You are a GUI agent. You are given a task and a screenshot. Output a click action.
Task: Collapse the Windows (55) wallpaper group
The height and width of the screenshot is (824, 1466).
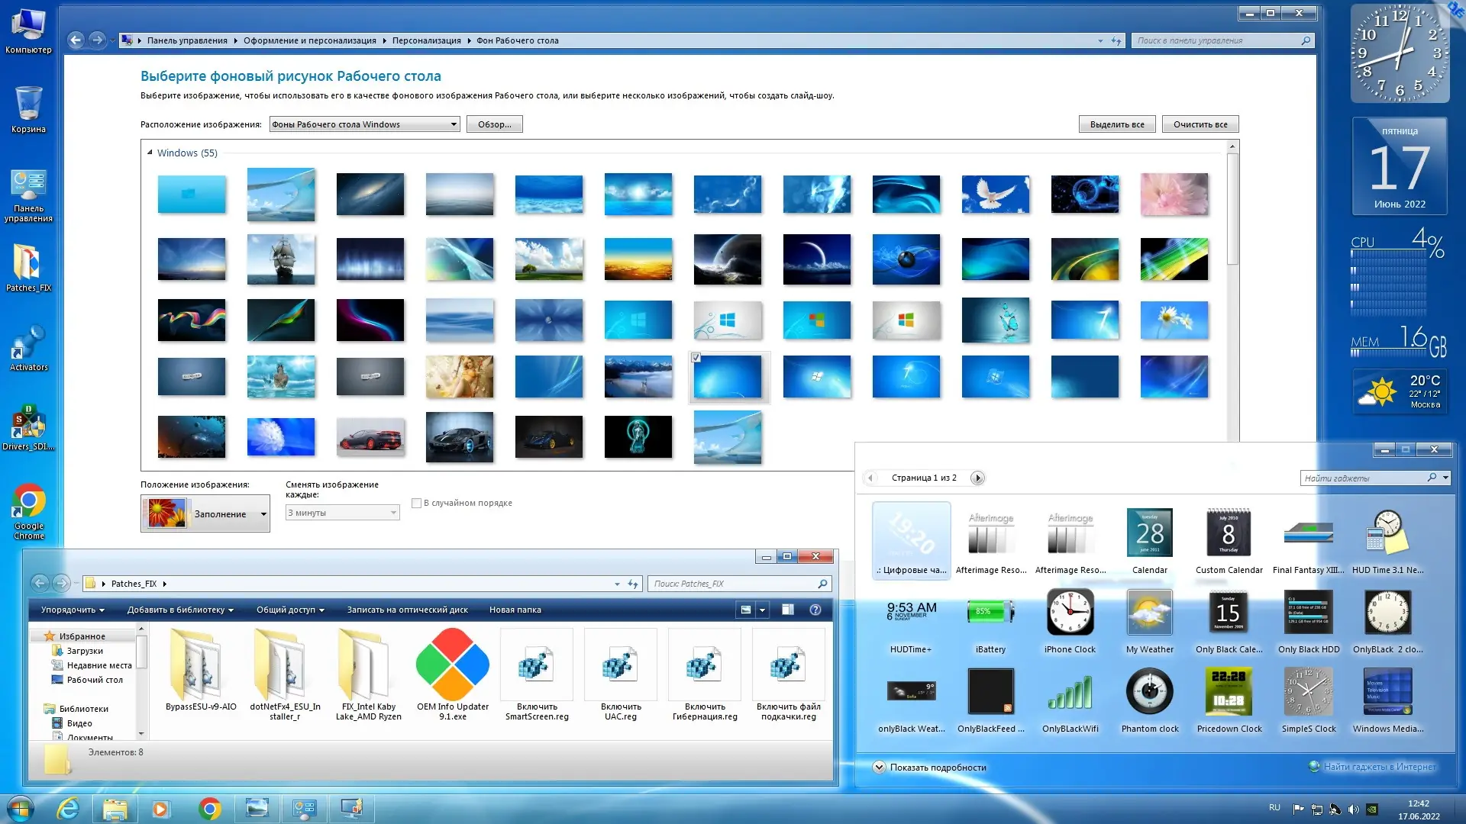[x=150, y=153]
